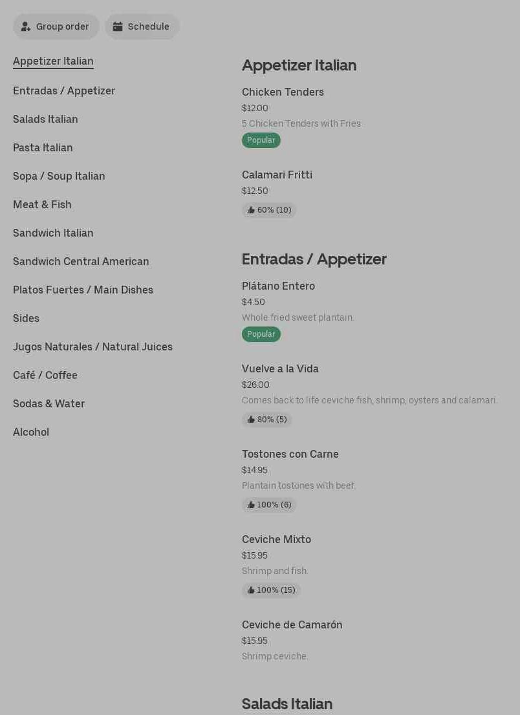Open Ceviche de Camarón item details
This screenshot has height=715, width=520.
point(292,625)
